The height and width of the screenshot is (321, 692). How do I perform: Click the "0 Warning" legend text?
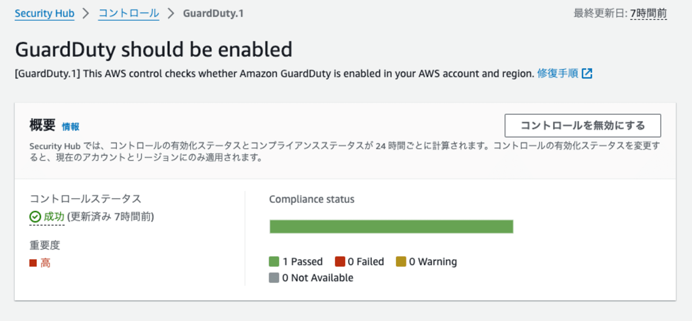(433, 262)
